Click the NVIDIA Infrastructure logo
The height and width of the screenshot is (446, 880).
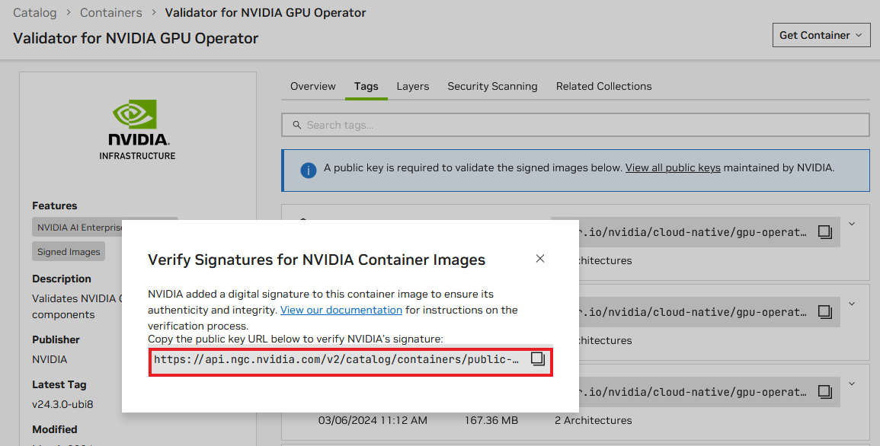137,129
